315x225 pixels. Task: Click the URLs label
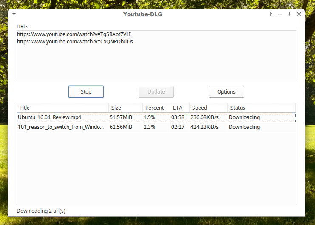click(x=23, y=27)
